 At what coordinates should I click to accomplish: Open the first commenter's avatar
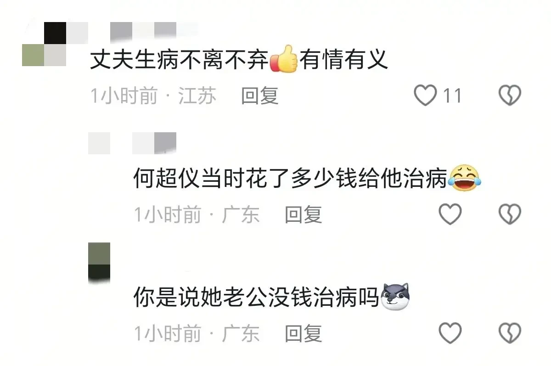pyautogui.click(x=45, y=45)
